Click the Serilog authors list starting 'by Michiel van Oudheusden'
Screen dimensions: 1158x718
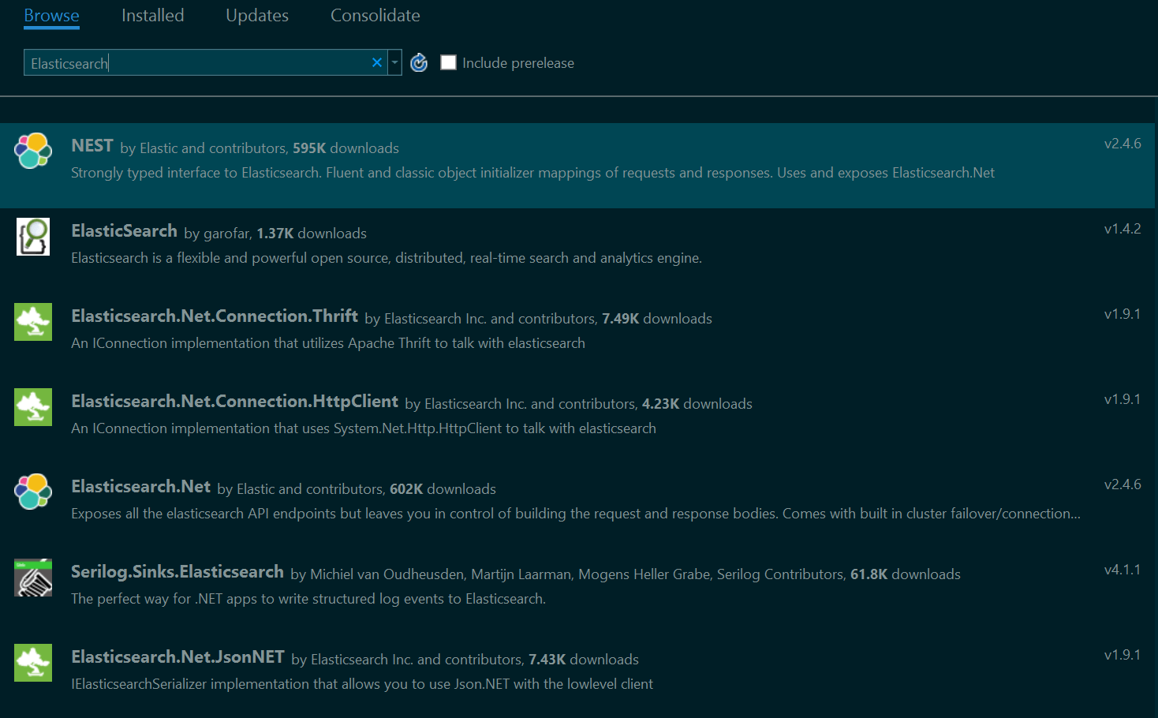click(x=569, y=574)
